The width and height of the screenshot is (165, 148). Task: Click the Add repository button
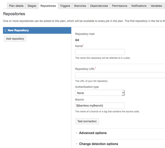15,39
